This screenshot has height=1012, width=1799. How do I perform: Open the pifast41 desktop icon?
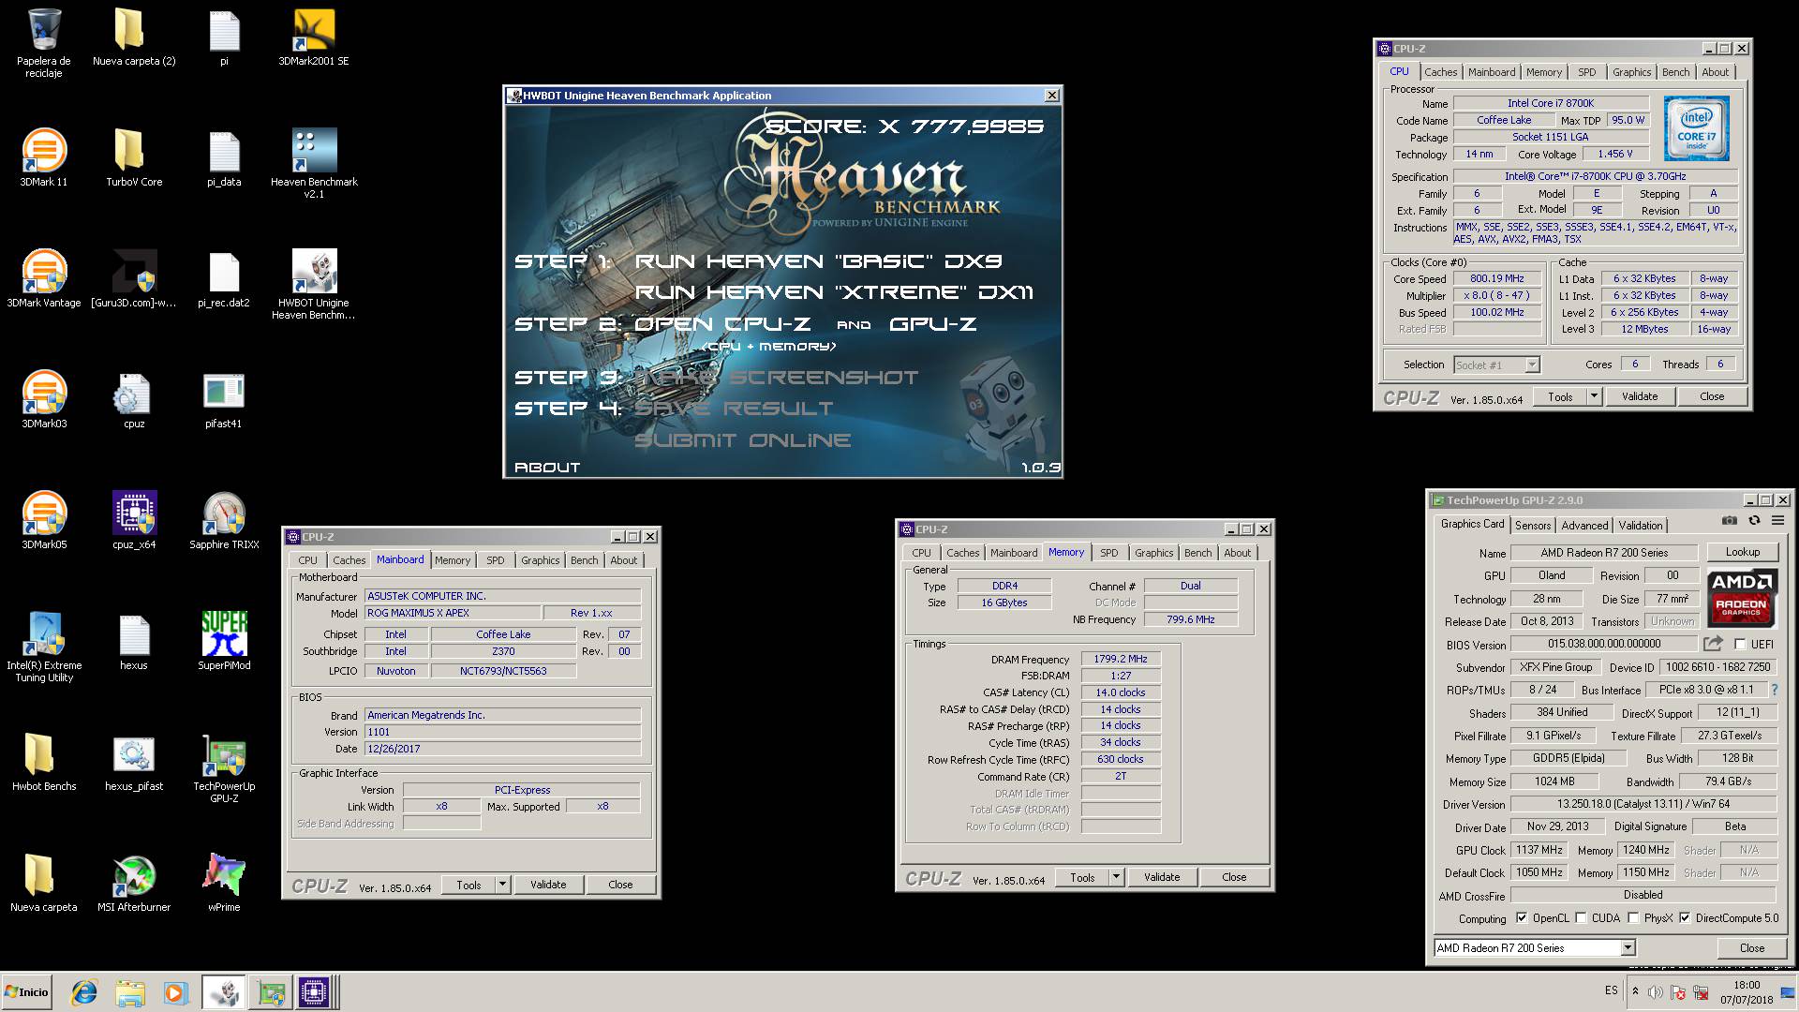click(224, 399)
